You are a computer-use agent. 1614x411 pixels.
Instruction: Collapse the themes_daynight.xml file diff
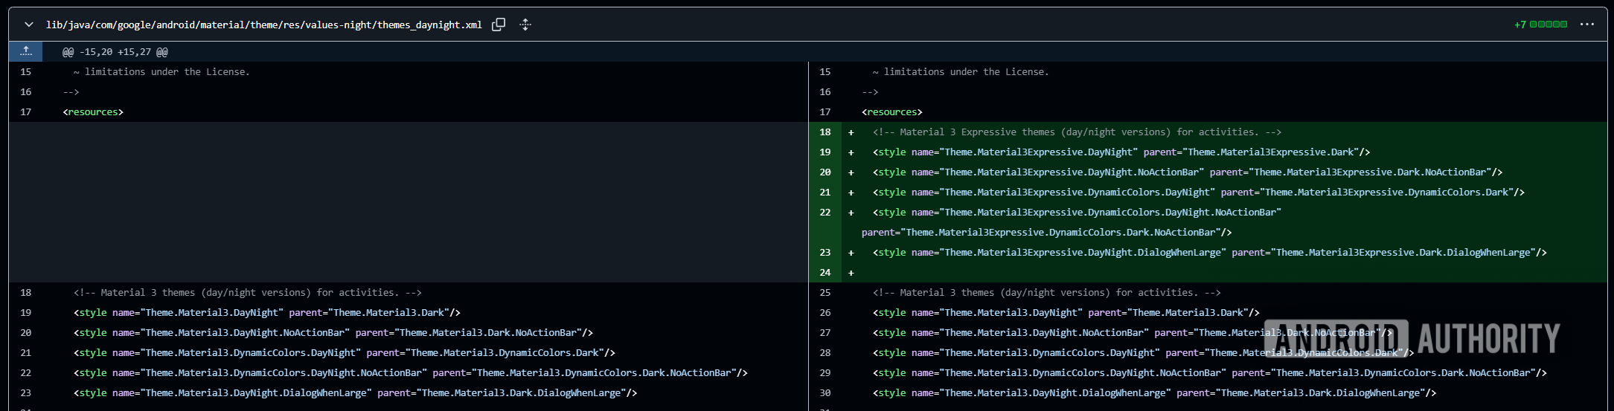coord(28,25)
